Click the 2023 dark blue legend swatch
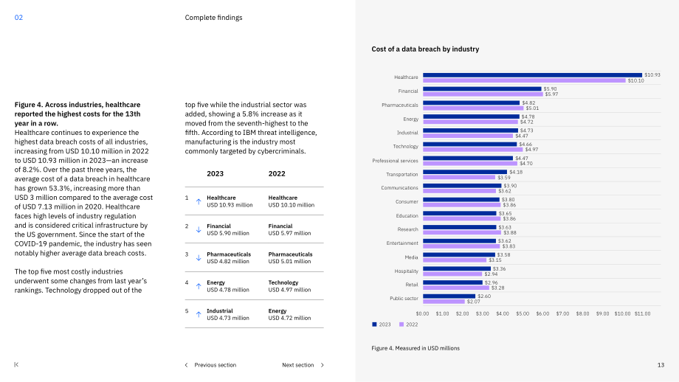 point(374,324)
